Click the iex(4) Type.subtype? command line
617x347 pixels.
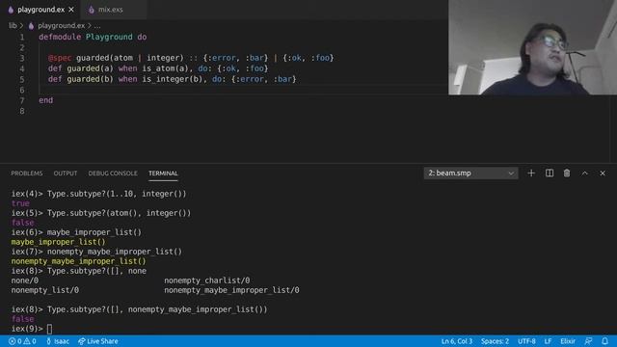click(x=98, y=194)
